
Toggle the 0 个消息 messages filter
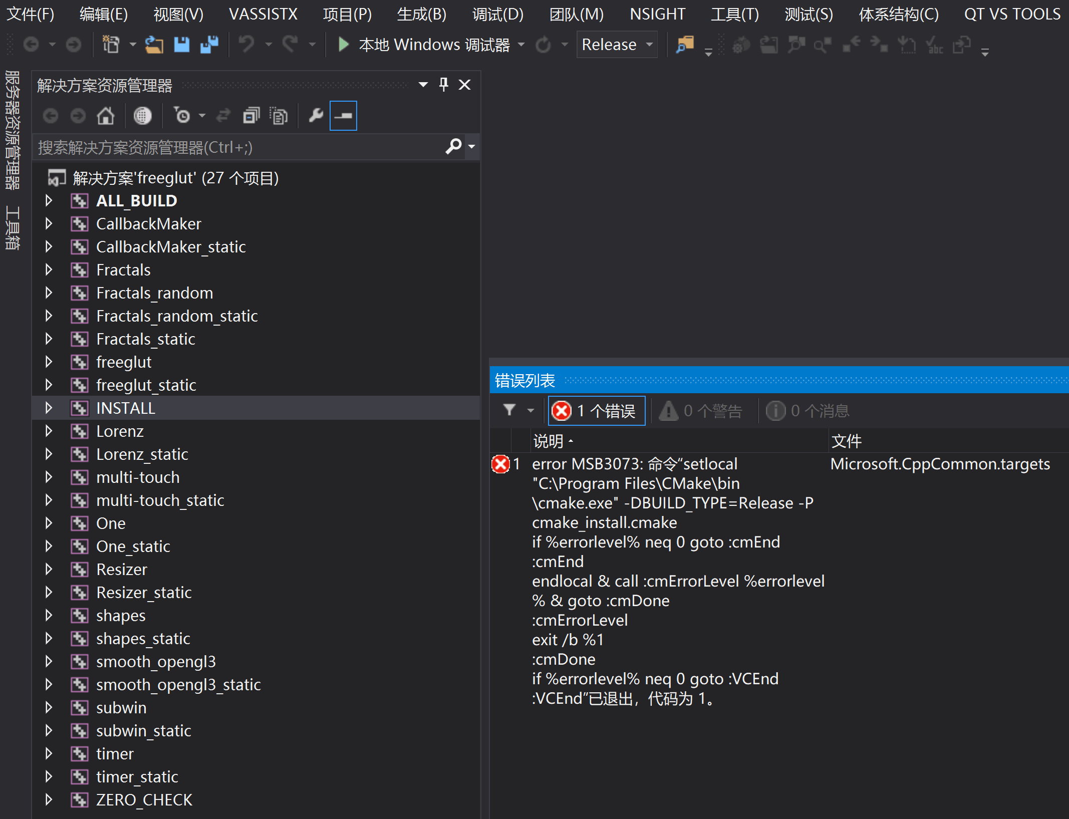point(808,411)
